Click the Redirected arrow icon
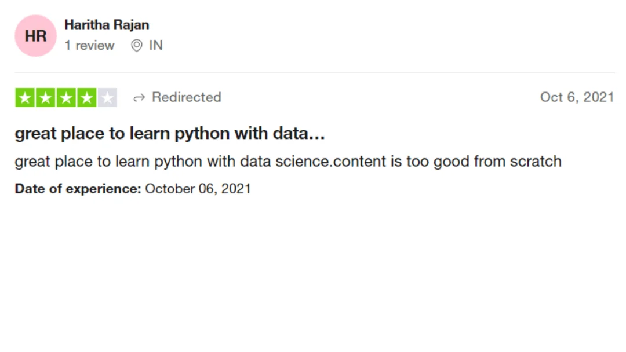The image size is (626, 352). (x=139, y=98)
